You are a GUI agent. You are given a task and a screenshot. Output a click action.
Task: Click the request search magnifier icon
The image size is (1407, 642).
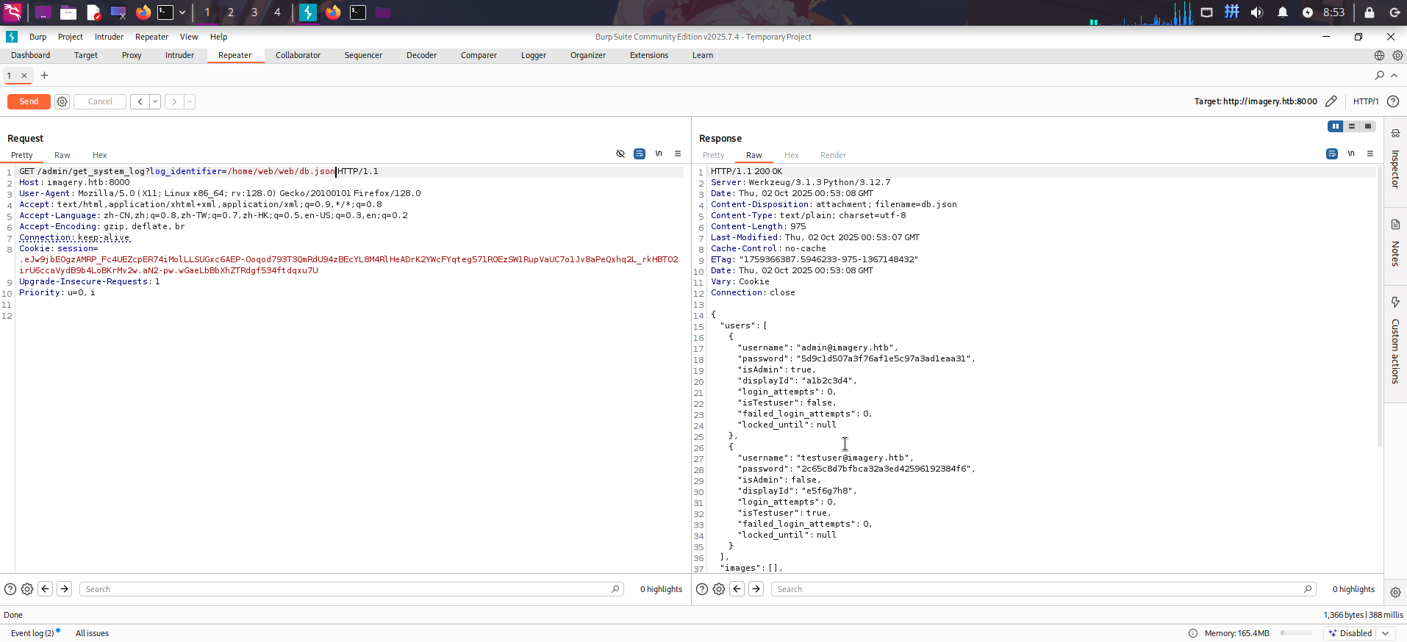click(x=615, y=589)
